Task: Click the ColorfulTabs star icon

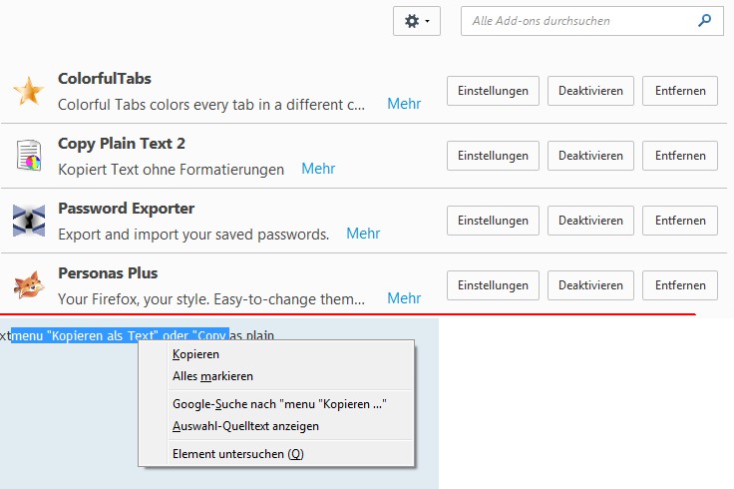Action: tap(28, 92)
